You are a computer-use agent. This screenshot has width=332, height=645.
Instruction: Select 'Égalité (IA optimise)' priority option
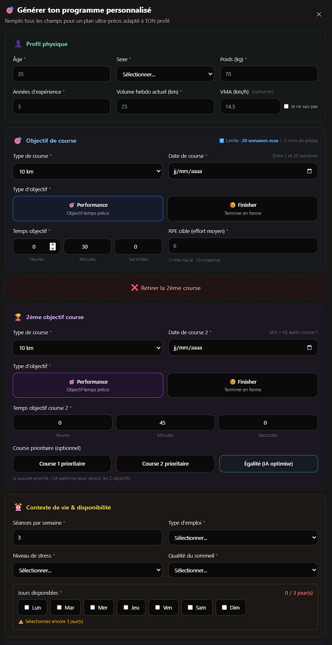(x=268, y=463)
